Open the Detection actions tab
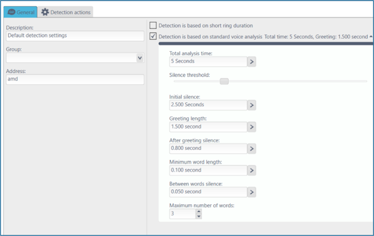Screen dimensions: 374x236 (x=65, y=12)
